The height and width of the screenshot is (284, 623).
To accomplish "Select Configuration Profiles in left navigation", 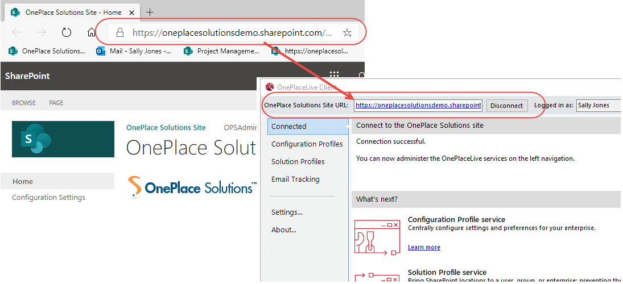I will [307, 144].
